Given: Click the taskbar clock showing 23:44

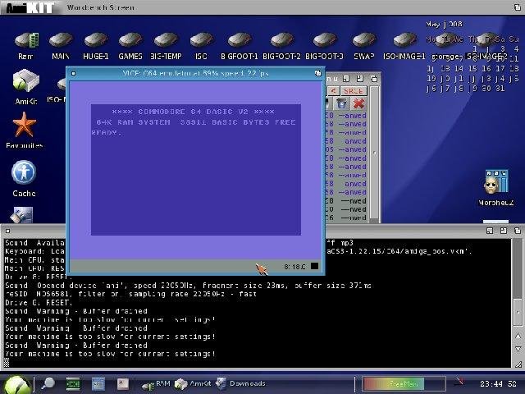Looking at the screenshot, I should tap(498, 384).
